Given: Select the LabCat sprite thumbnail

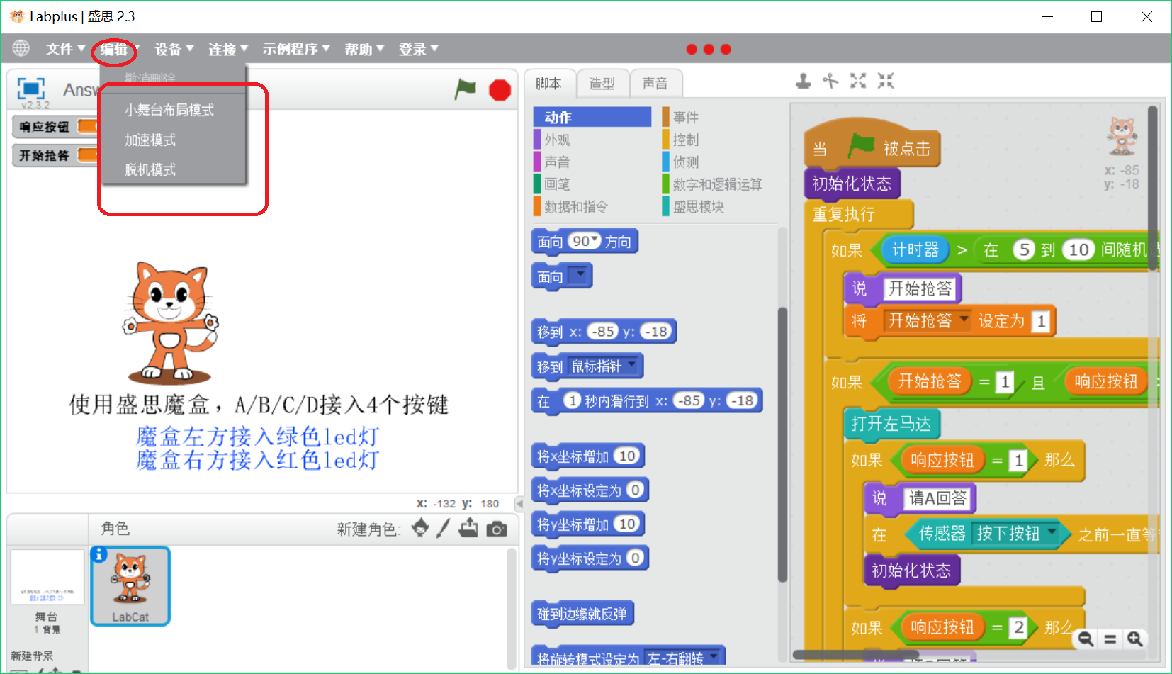Looking at the screenshot, I should [x=130, y=585].
